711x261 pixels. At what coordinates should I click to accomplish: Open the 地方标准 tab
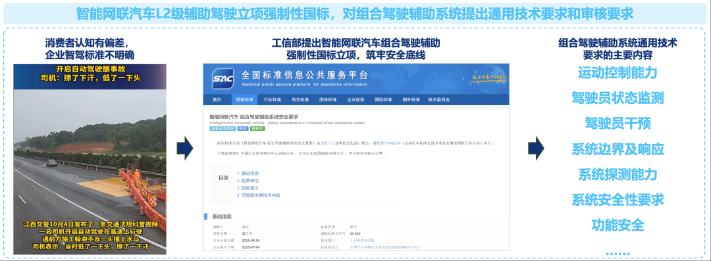pyautogui.click(x=300, y=100)
